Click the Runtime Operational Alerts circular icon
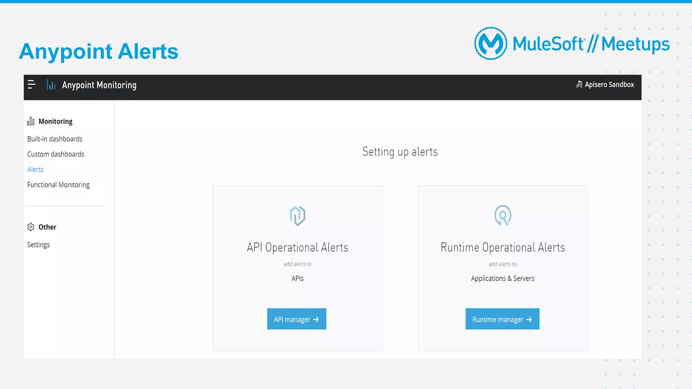The width and height of the screenshot is (692, 389). coord(502,215)
